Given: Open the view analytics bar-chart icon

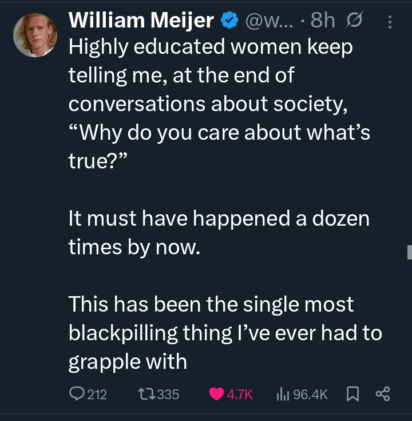Looking at the screenshot, I should click(283, 394).
